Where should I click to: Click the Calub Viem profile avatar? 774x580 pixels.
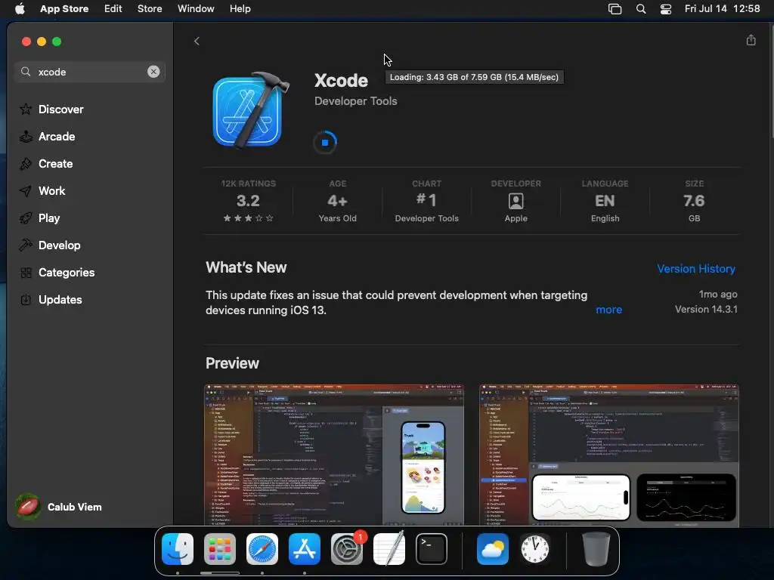pyautogui.click(x=28, y=507)
